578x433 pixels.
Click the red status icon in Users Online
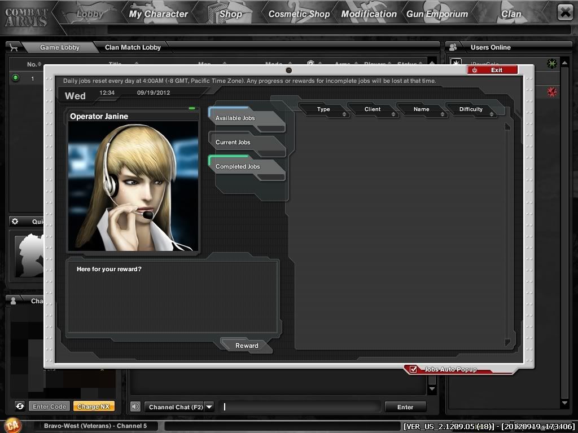[x=551, y=92]
